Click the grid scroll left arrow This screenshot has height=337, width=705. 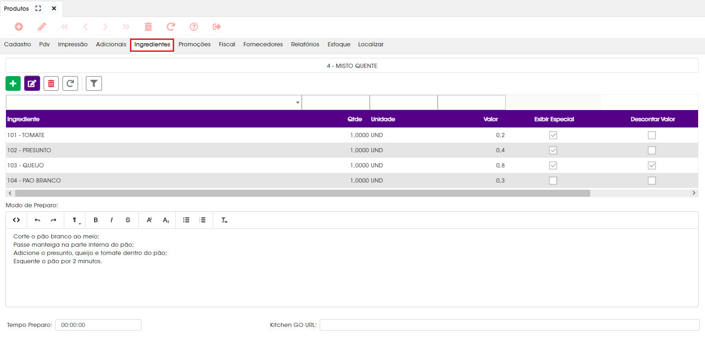pyautogui.click(x=10, y=193)
